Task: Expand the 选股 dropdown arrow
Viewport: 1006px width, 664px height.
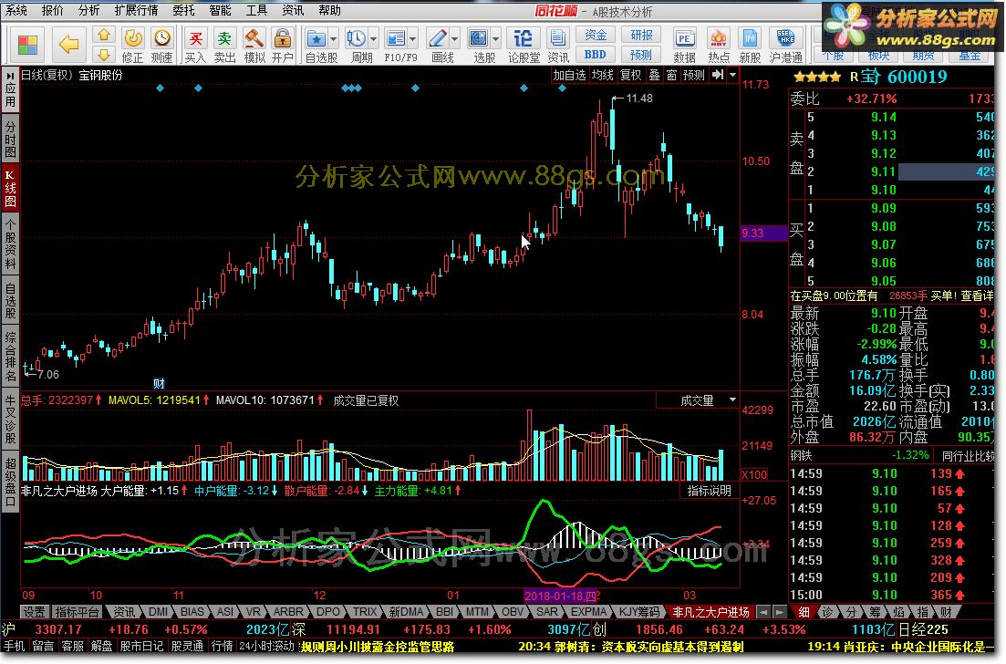Action: pos(495,38)
